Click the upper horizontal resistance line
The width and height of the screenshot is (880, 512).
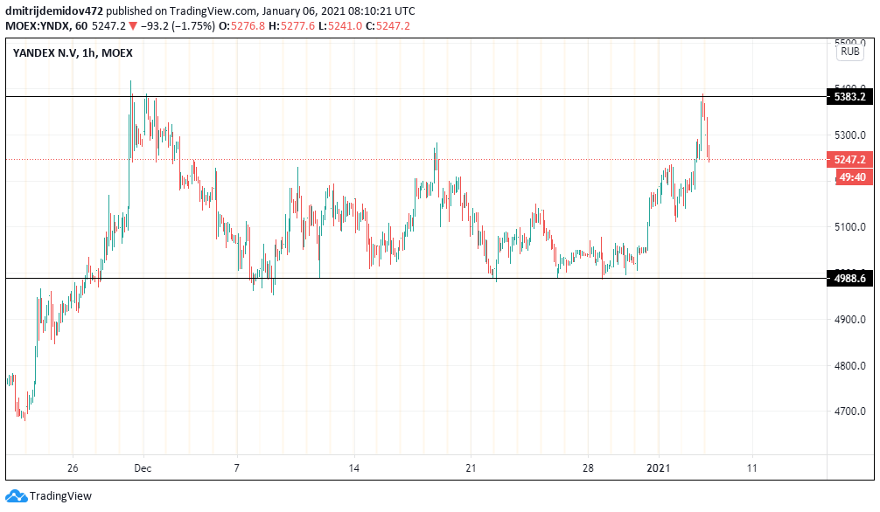coord(416,96)
